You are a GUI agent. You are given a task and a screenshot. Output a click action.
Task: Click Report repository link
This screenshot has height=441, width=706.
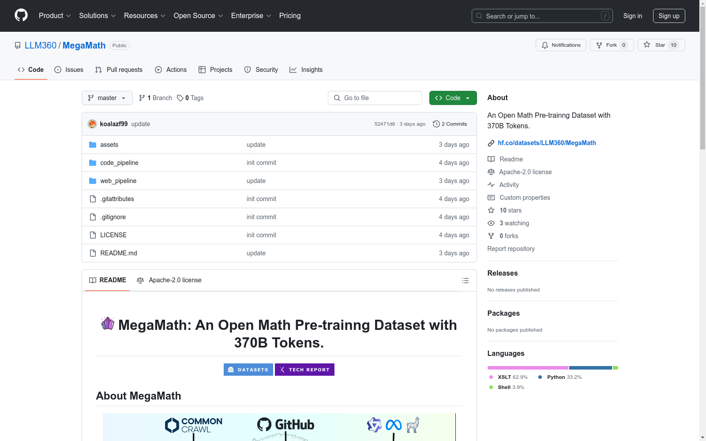click(x=511, y=249)
